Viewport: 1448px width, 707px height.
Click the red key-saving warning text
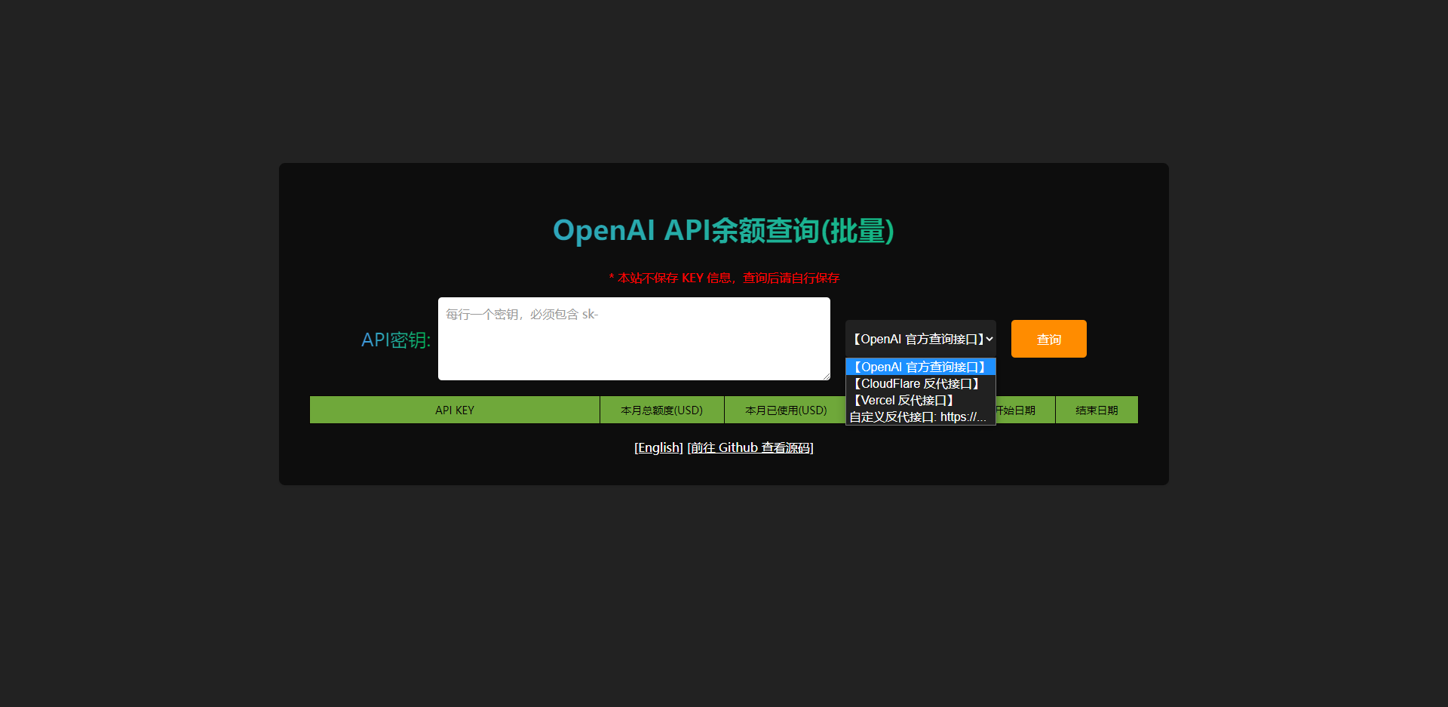click(723, 278)
